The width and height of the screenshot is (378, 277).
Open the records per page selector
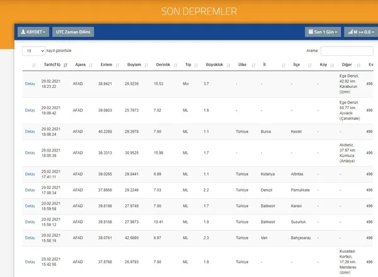coord(34,50)
